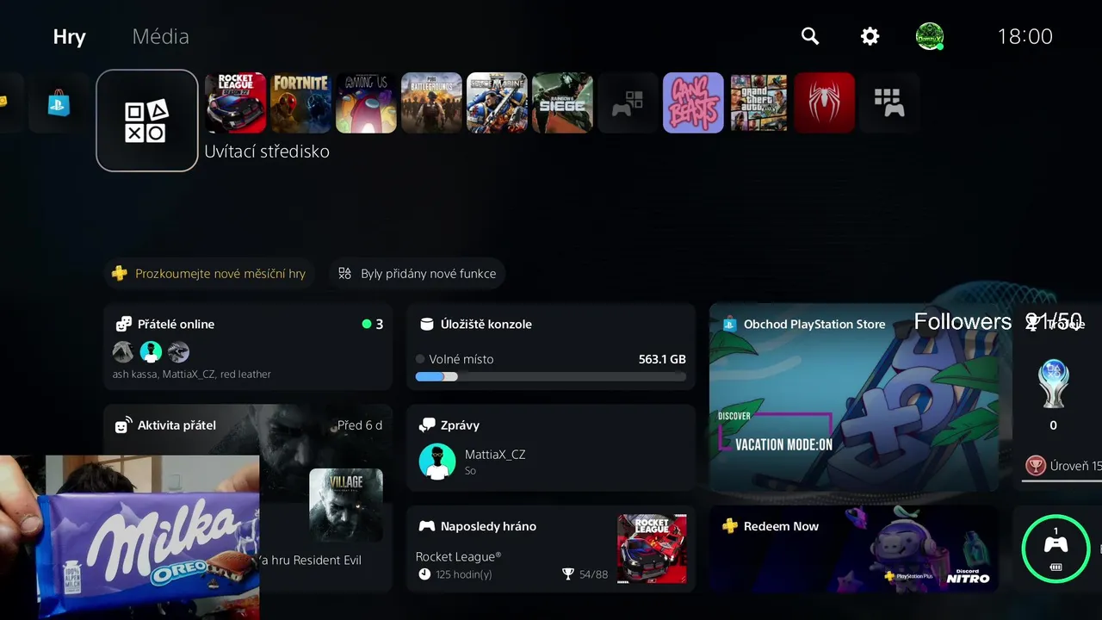Open the Resident Evil Village thumbnail
This screenshot has width=1102, height=620.
(346, 505)
